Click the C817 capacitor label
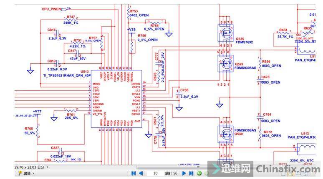 [x=72, y=51]
